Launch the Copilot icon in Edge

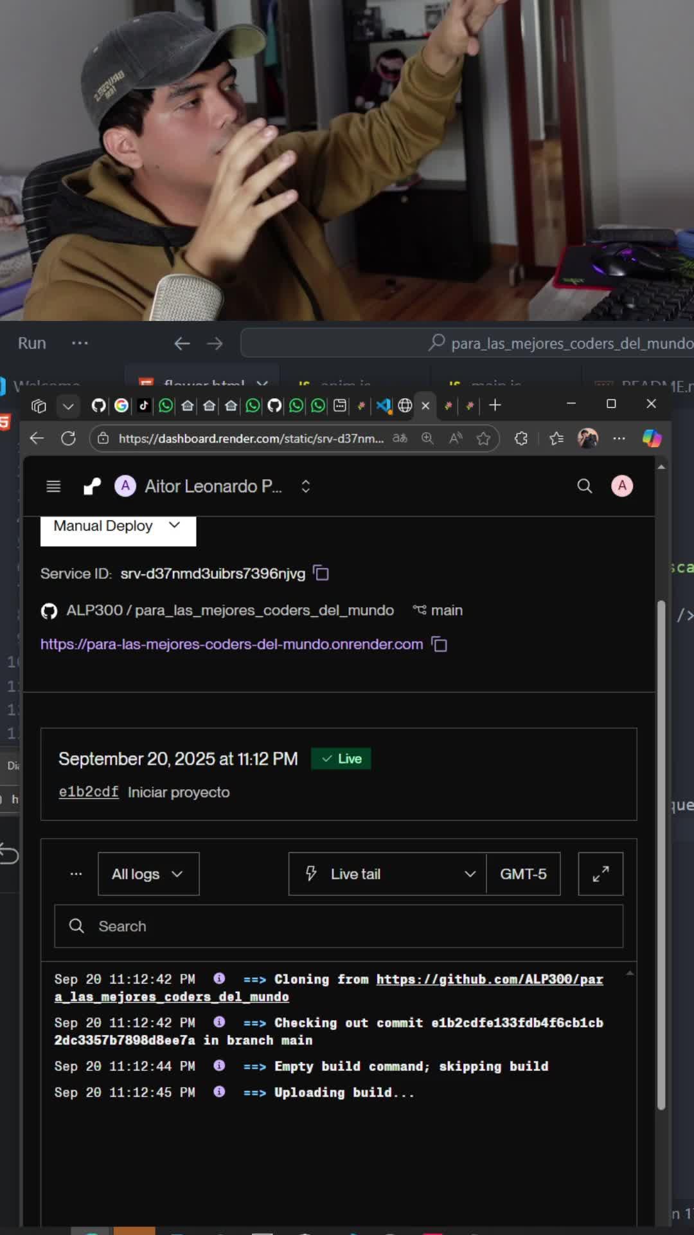pos(652,439)
